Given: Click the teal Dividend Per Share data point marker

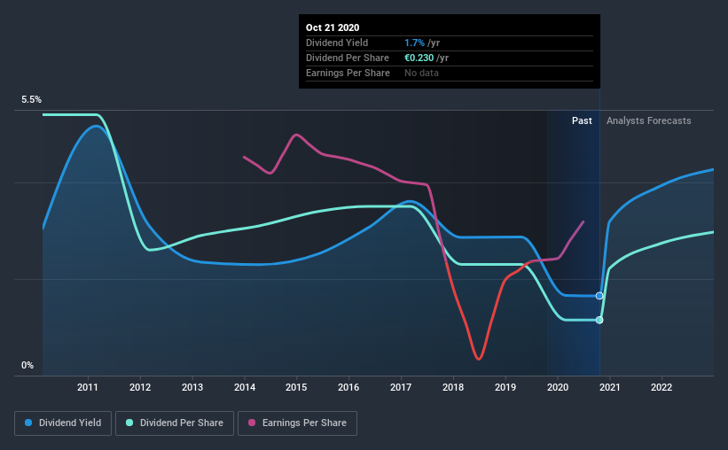Looking at the screenshot, I should point(599,320).
